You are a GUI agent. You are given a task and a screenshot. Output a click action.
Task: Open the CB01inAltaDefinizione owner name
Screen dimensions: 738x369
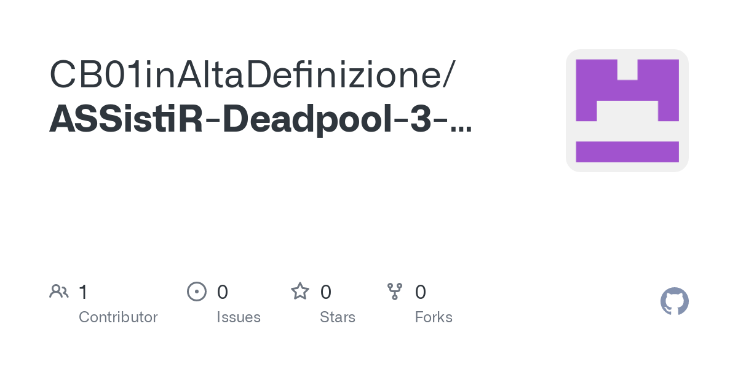point(245,75)
